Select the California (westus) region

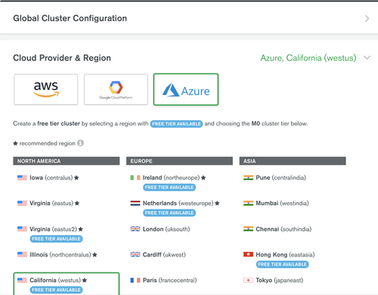67,284
